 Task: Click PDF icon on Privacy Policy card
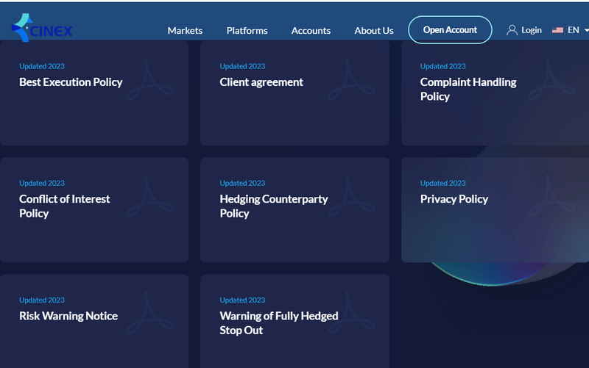[x=551, y=195]
